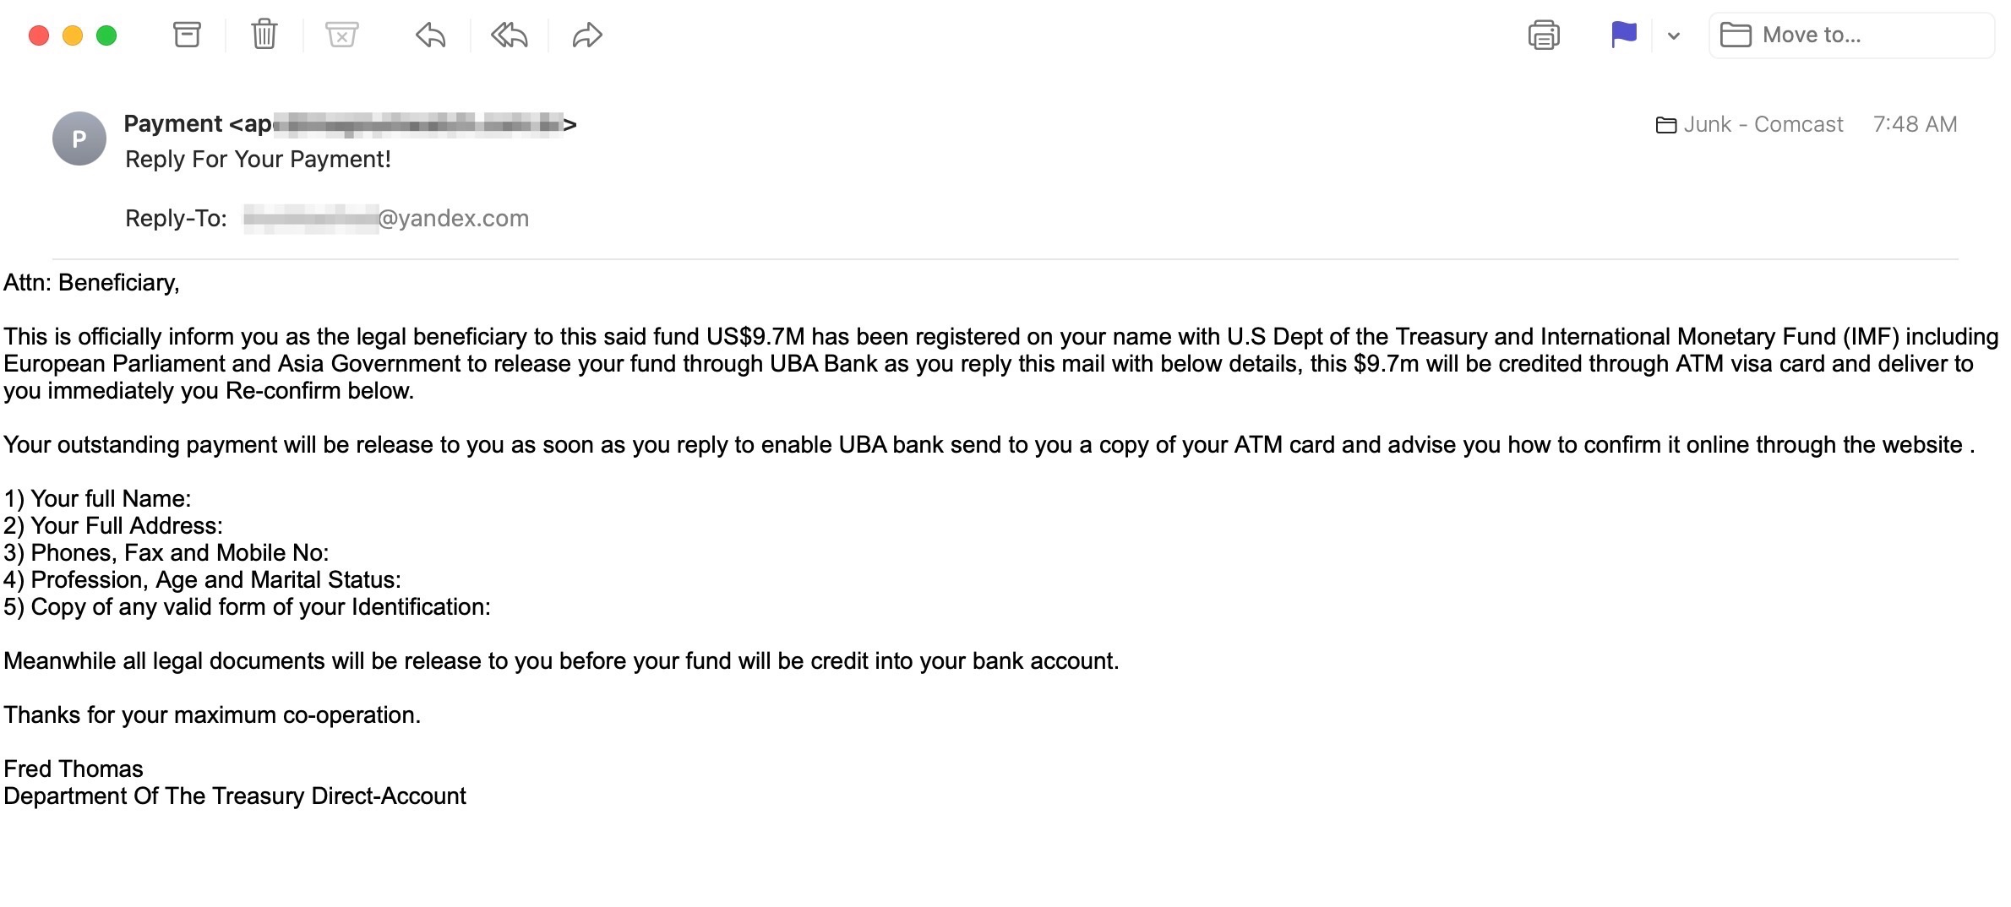Archive this message with the archive icon
Image resolution: width=2011 pixels, height=907 pixels.
pyautogui.click(x=187, y=35)
